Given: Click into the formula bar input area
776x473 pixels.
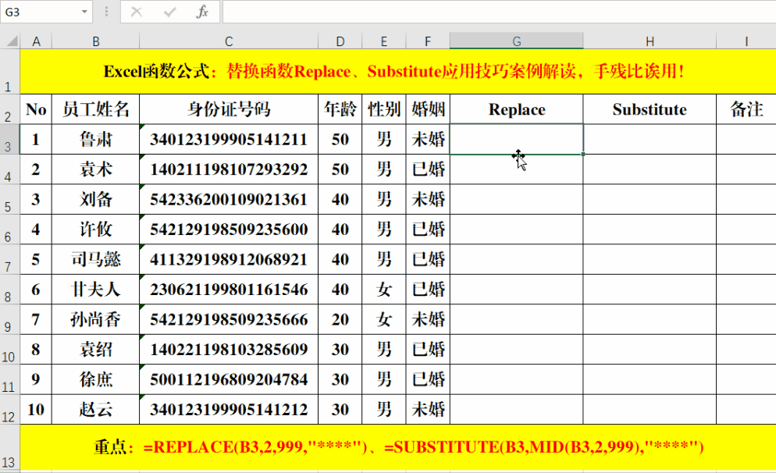Looking at the screenshot, I should click(499, 12).
